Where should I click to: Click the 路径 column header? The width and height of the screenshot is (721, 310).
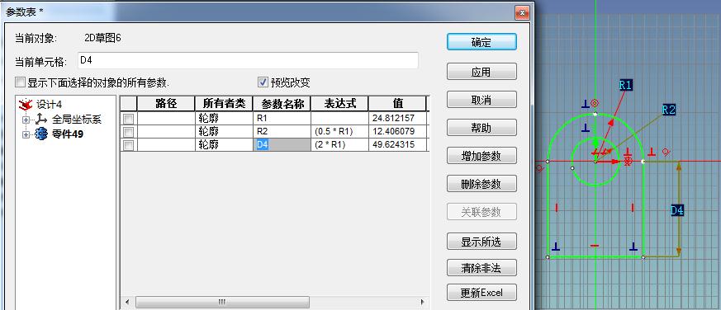(166, 103)
